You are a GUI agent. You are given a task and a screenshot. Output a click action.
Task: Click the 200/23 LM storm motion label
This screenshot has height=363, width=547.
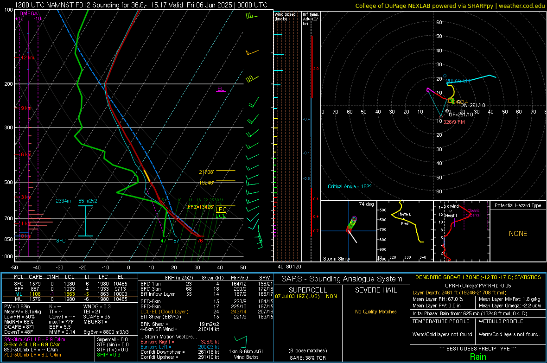point(458,81)
